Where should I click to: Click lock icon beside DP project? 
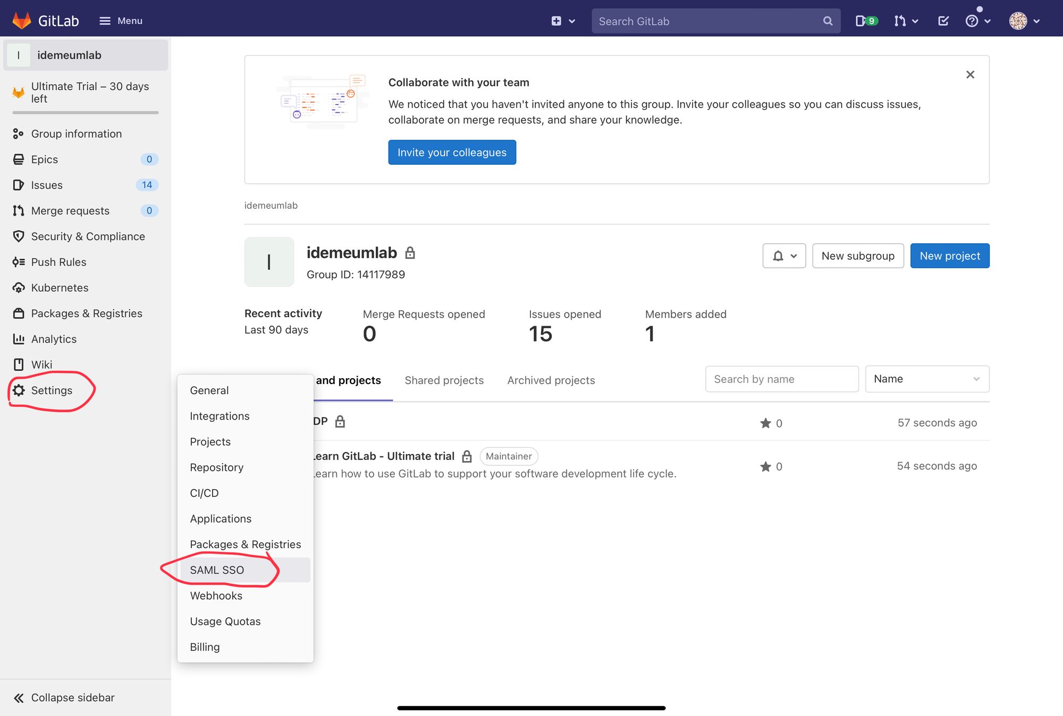click(340, 422)
